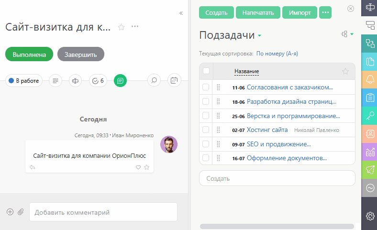Screen dimensions: 377x230
Task: Click Николай Павленко assignee name
Action: pyautogui.click(x=316, y=130)
